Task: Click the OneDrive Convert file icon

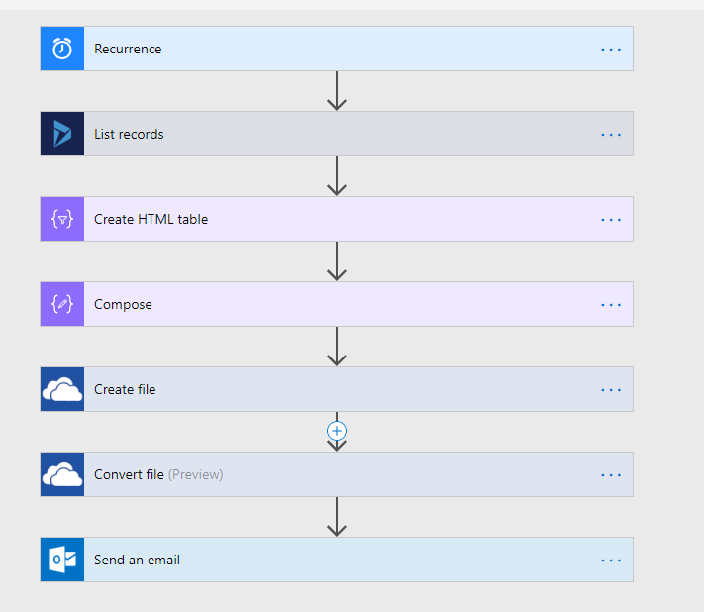Action: tap(62, 474)
